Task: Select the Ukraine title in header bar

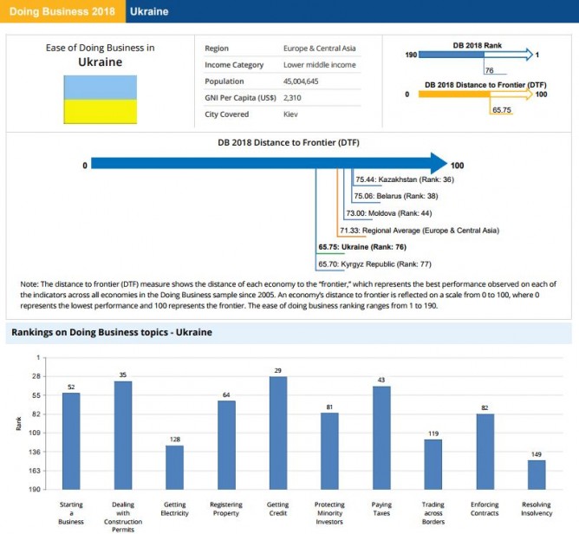Action: point(148,12)
